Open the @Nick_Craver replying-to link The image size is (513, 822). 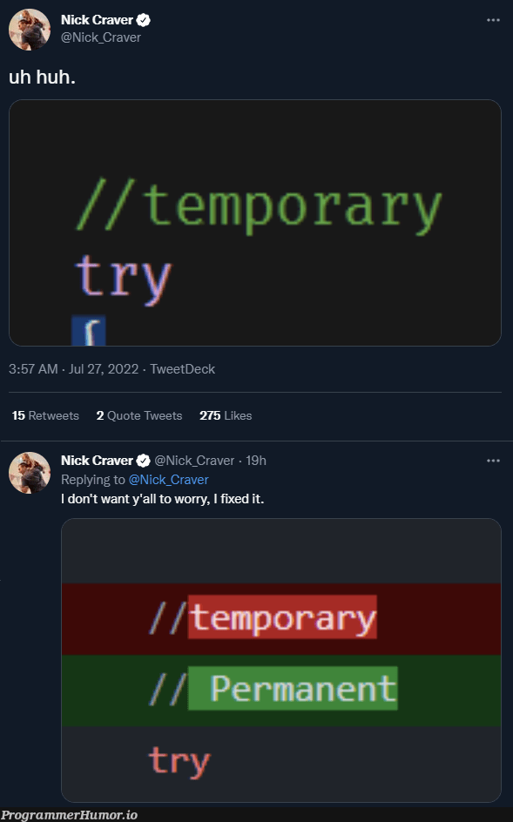tap(168, 480)
